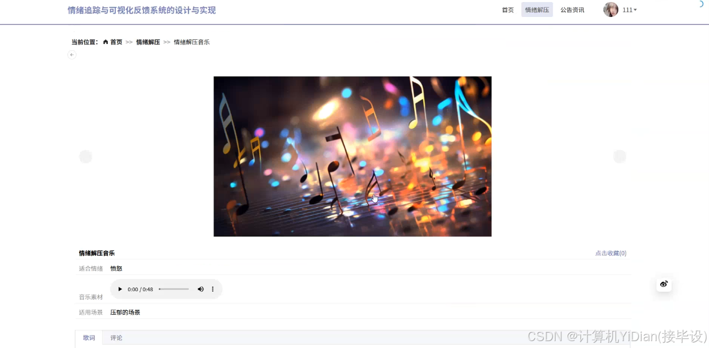Click the 愤怒 emotion value
The width and height of the screenshot is (709, 348).
116,268
